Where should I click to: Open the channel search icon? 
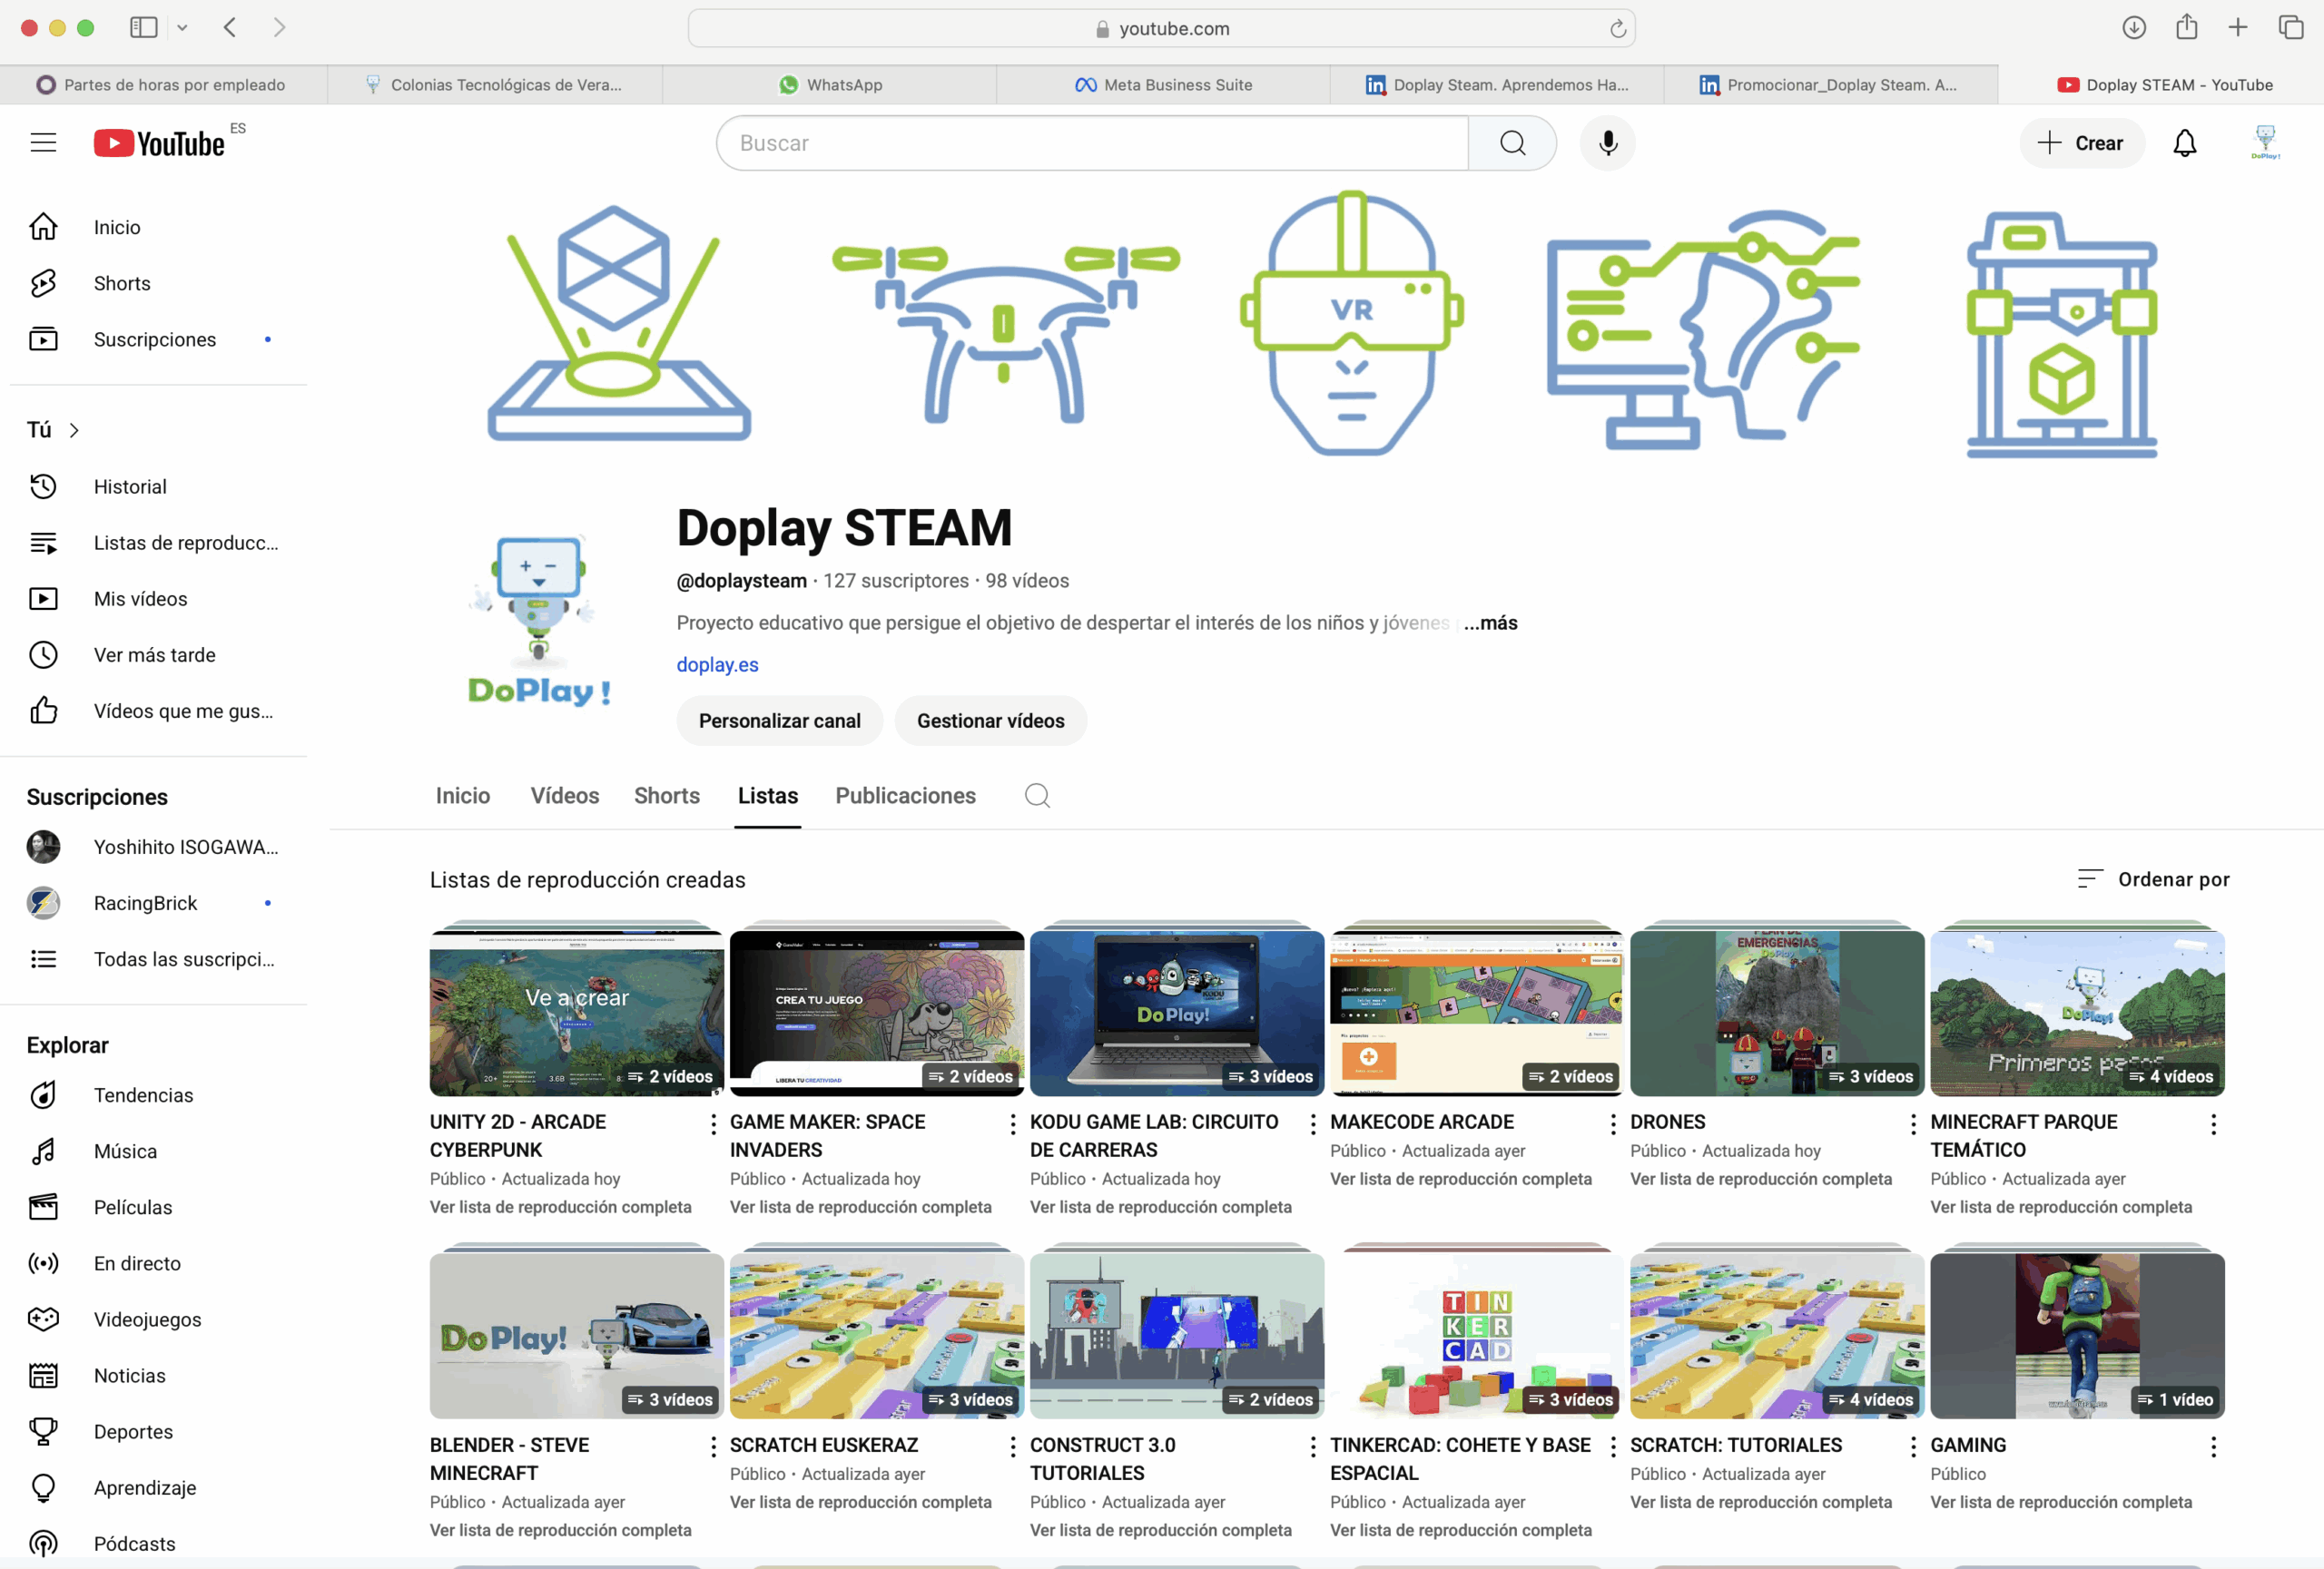(1036, 796)
